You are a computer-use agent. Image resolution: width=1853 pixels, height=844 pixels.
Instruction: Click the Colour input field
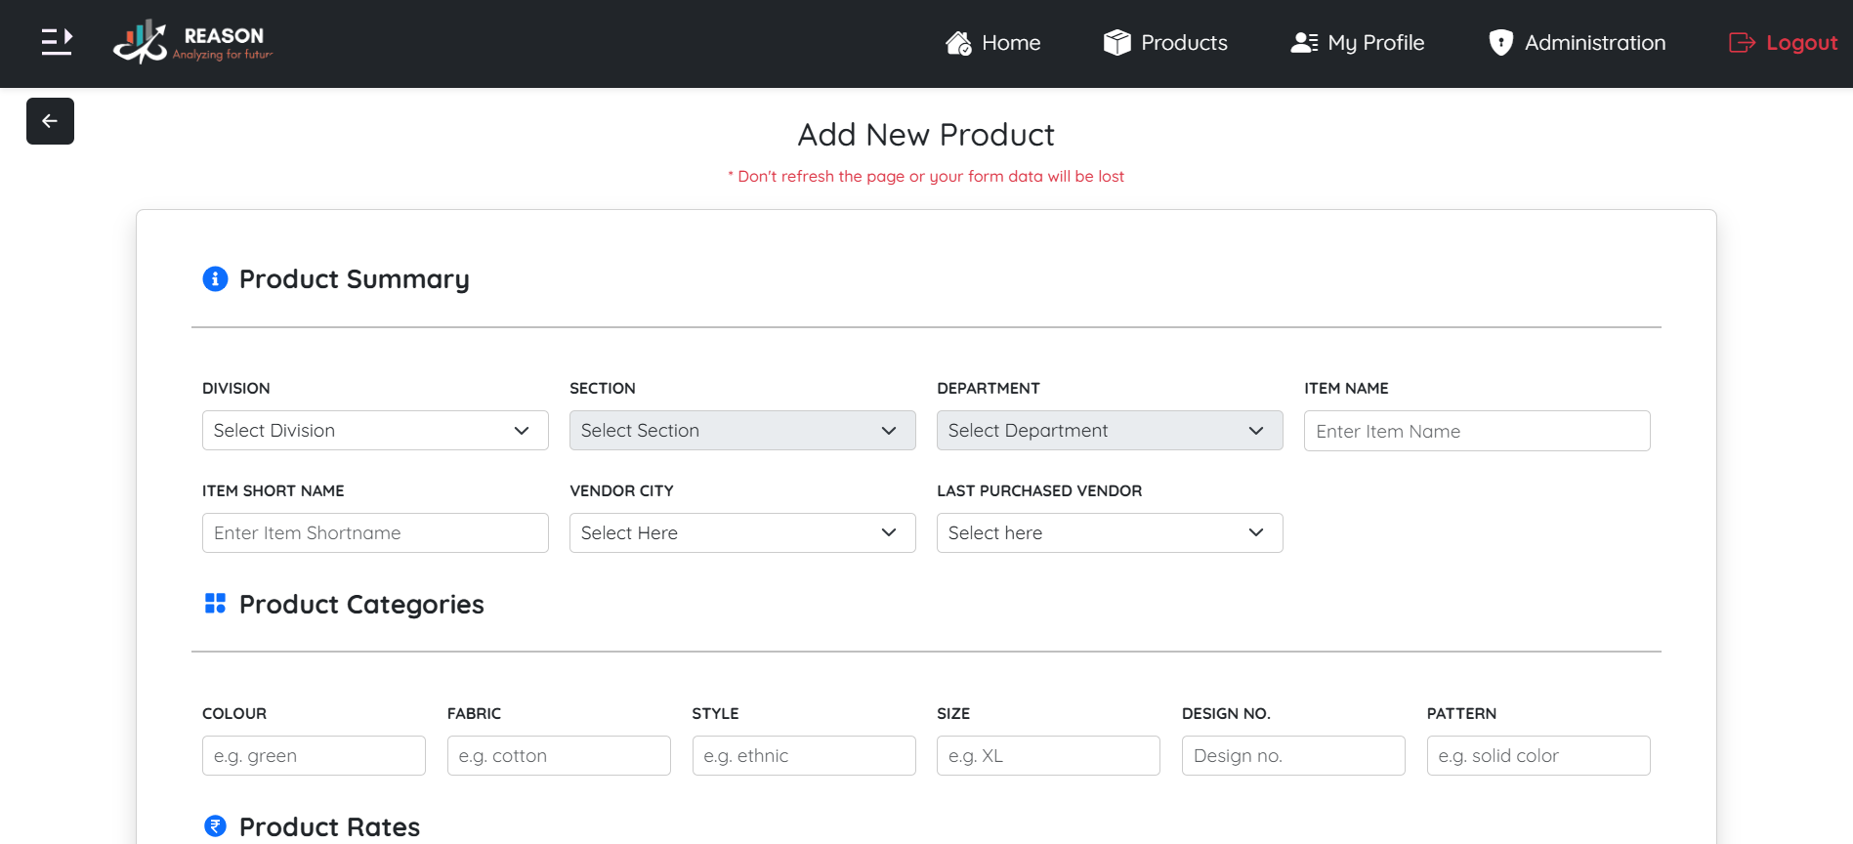point(314,756)
